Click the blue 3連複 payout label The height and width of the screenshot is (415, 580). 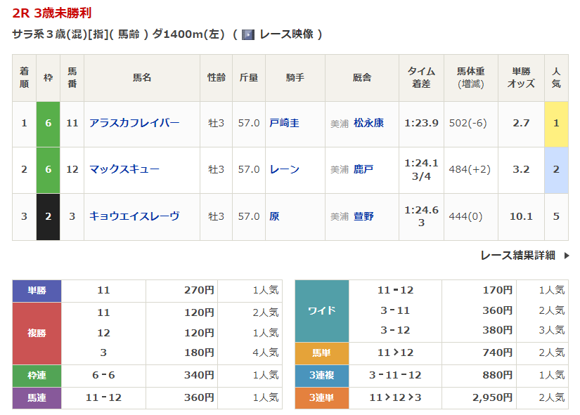pyautogui.click(x=321, y=376)
